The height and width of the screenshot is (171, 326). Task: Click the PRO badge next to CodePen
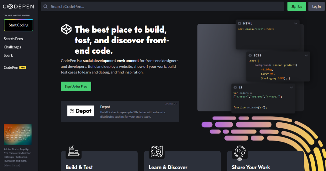[x=23, y=67]
